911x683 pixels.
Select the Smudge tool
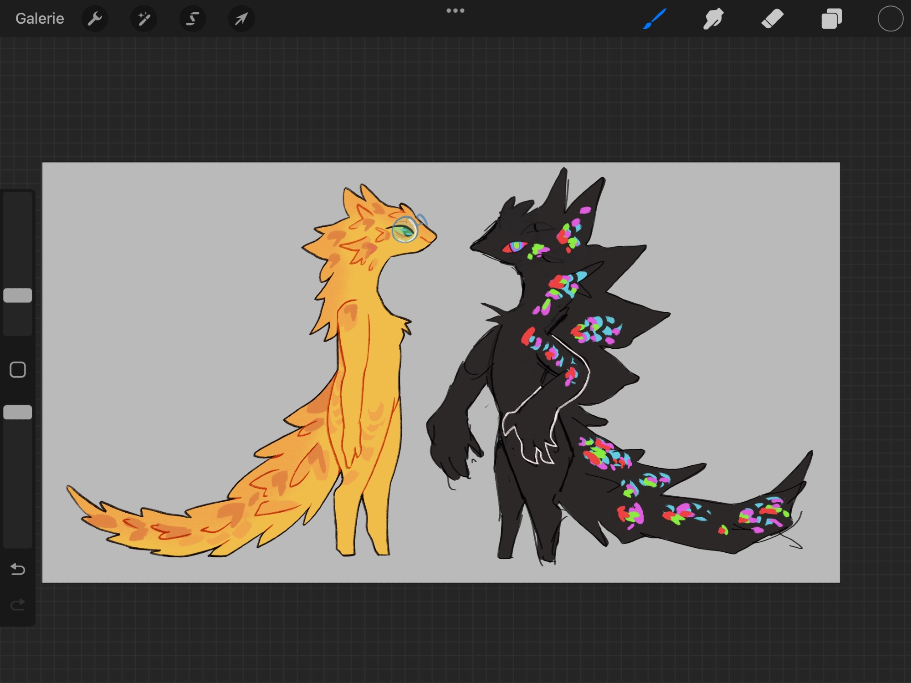point(713,19)
